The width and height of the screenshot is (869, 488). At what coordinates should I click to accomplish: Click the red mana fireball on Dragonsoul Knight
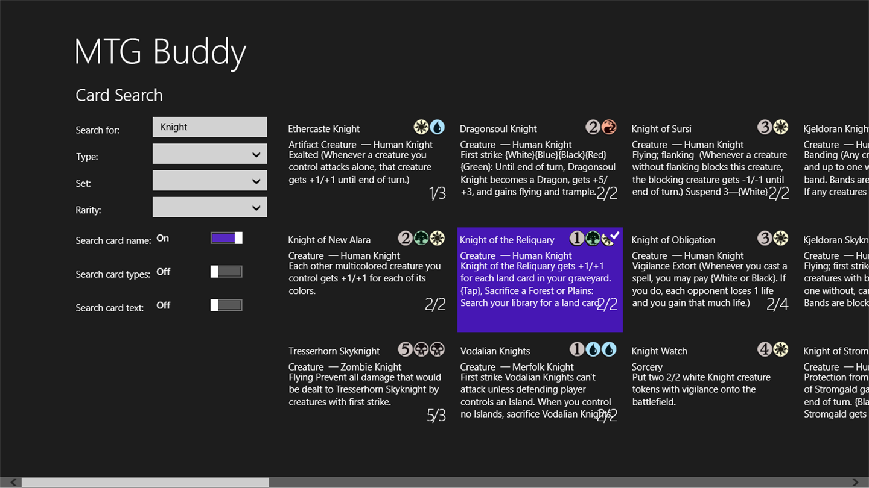coord(609,127)
